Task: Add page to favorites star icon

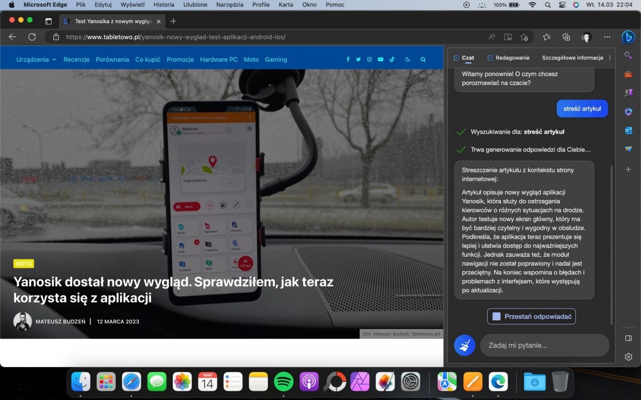Action: point(524,37)
